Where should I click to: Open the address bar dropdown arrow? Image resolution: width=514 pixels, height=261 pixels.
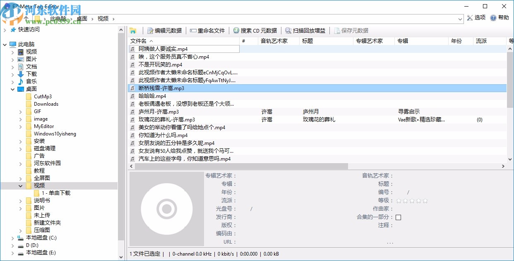click(460, 18)
